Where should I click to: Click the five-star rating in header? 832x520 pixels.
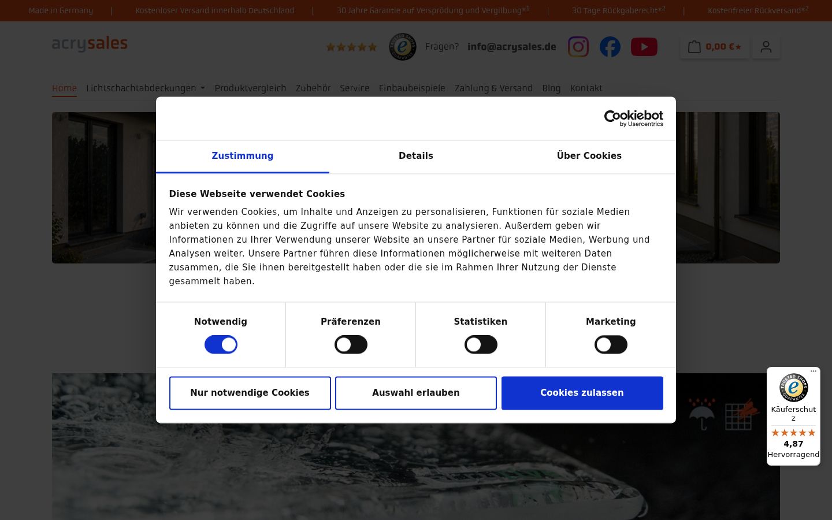coord(351,47)
